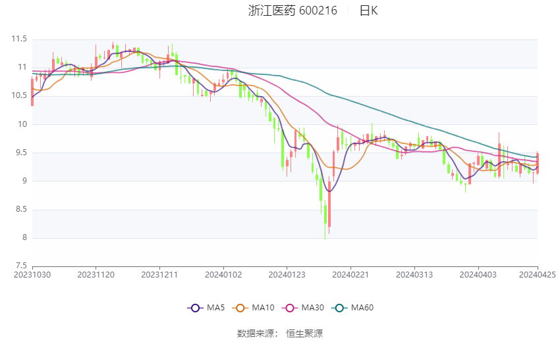Select the 20240221 date on the axis
Image resolution: width=560 pixels, height=340 pixels.
tap(350, 274)
